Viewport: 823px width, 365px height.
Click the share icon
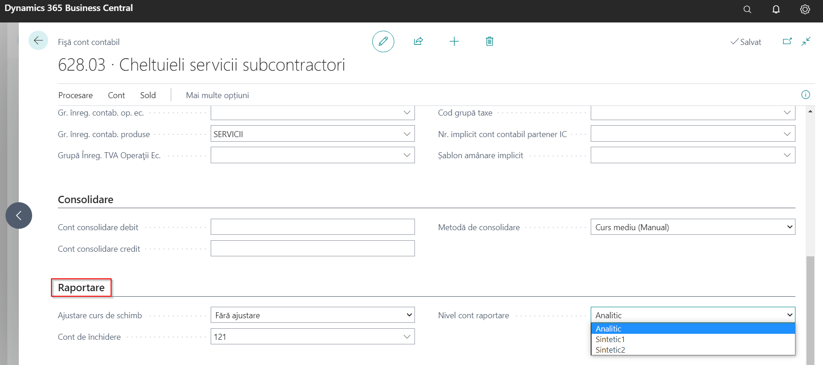pos(418,42)
